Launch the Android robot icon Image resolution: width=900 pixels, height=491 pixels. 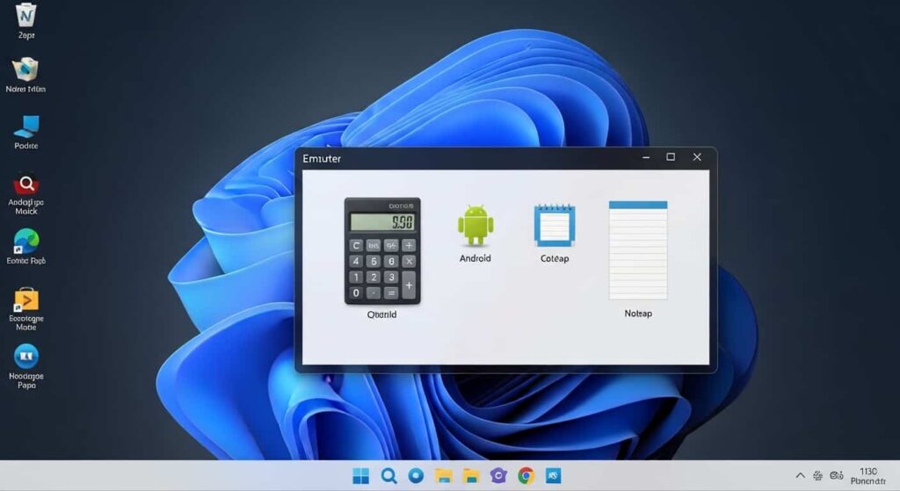tap(475, 226)
